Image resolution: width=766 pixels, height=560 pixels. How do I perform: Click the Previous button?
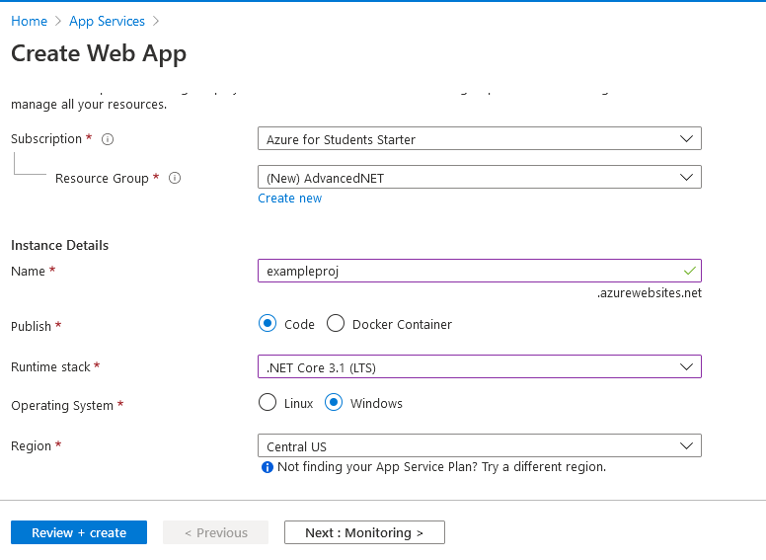(215, 532)
